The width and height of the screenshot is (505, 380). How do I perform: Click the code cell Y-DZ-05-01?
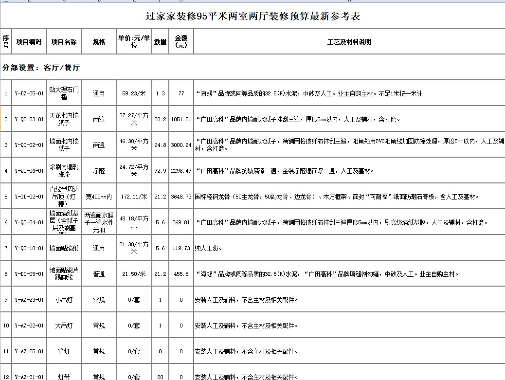[29, 93]
